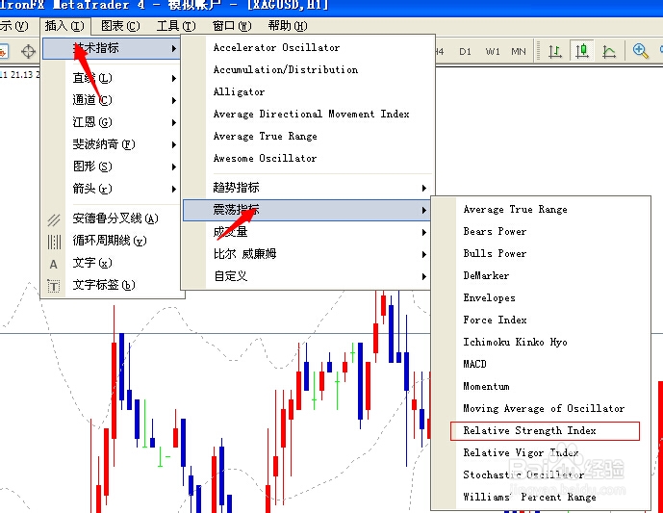The height and width of the screenshot is (513, 663).
Task: Open the 图表(C) menu
Action: 120,26
